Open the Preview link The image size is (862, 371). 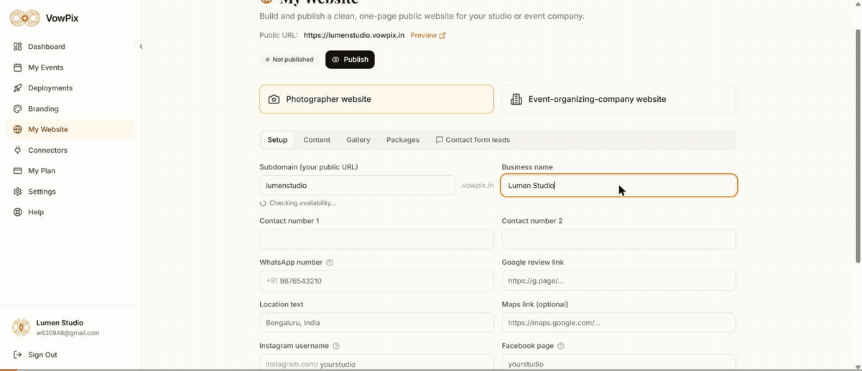tap(428, 35)
